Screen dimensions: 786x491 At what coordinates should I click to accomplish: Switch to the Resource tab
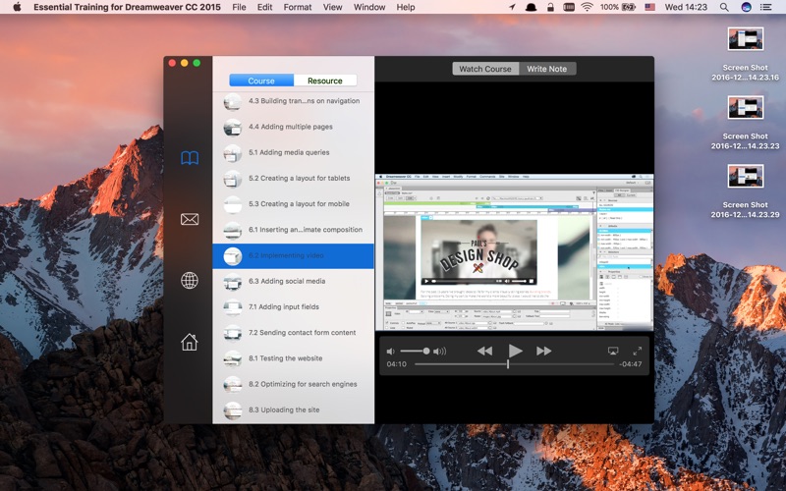(x=325, y=81)
